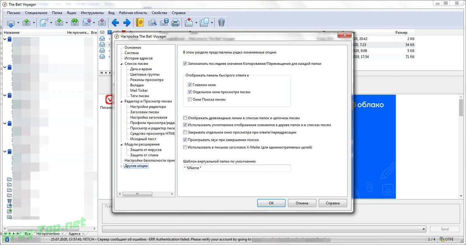This screenshot has width=466, height=245.
Task: Open the Рабочая область menu
Action: pyautogui.click(x=133, y=13)
